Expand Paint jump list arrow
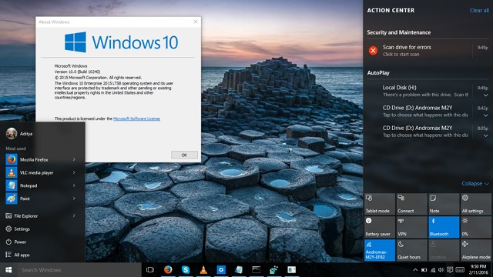 click(x=74, y=199)
